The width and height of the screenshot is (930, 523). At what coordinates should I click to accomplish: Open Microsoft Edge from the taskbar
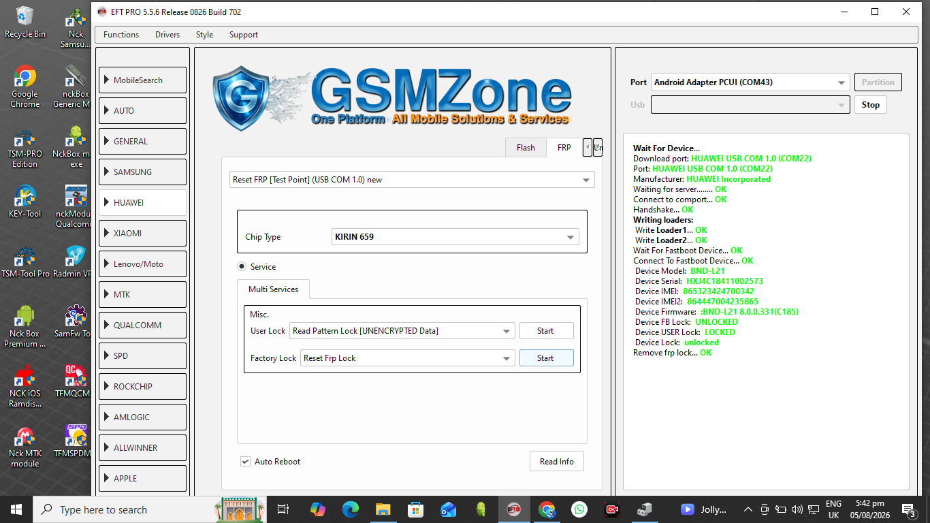350,509
